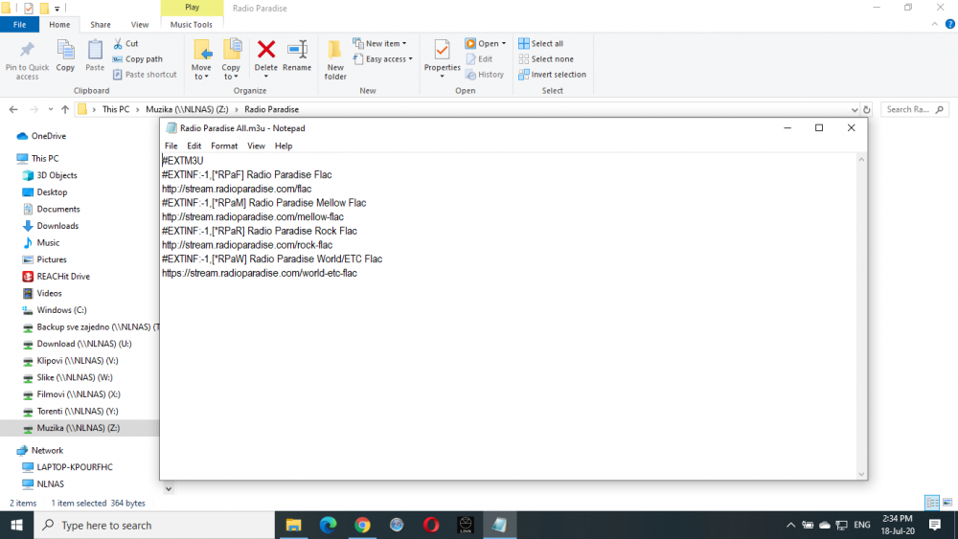Click Pin to Quick access icon
The height and width of the screenshot is (539, 958).
[27, 50]
